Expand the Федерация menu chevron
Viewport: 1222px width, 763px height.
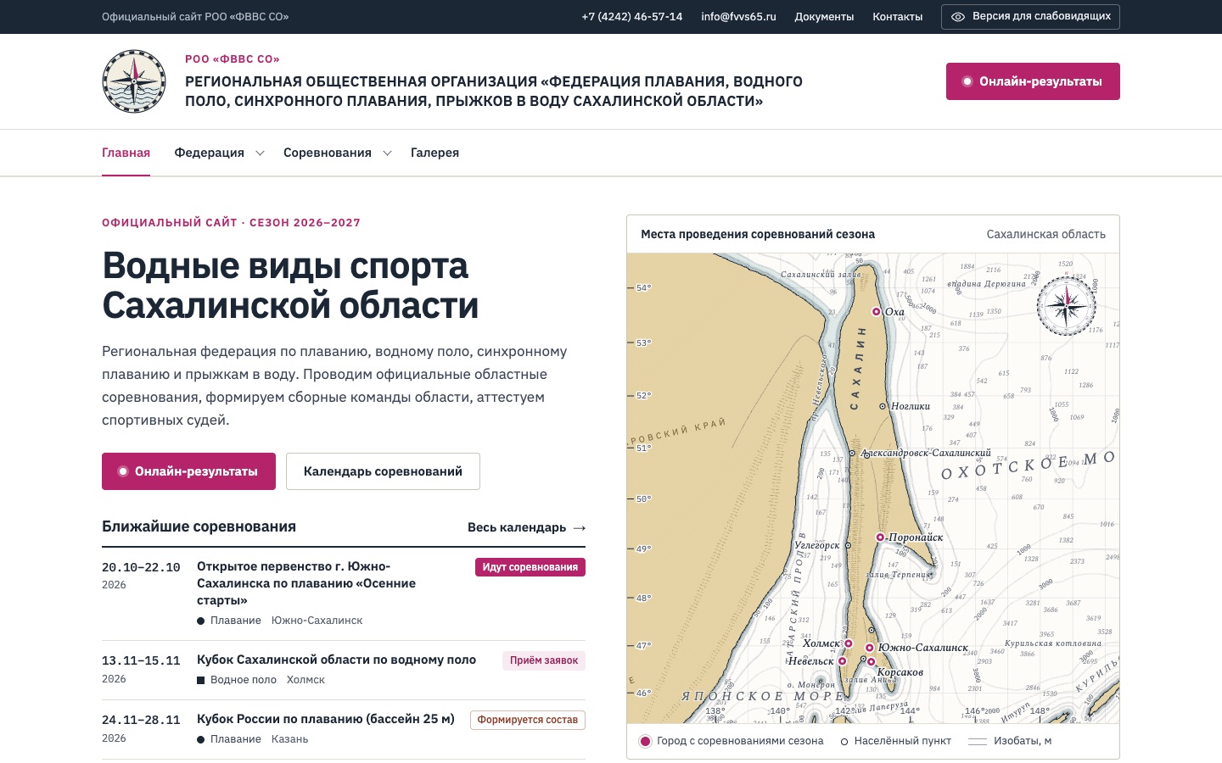coord(261,153)
